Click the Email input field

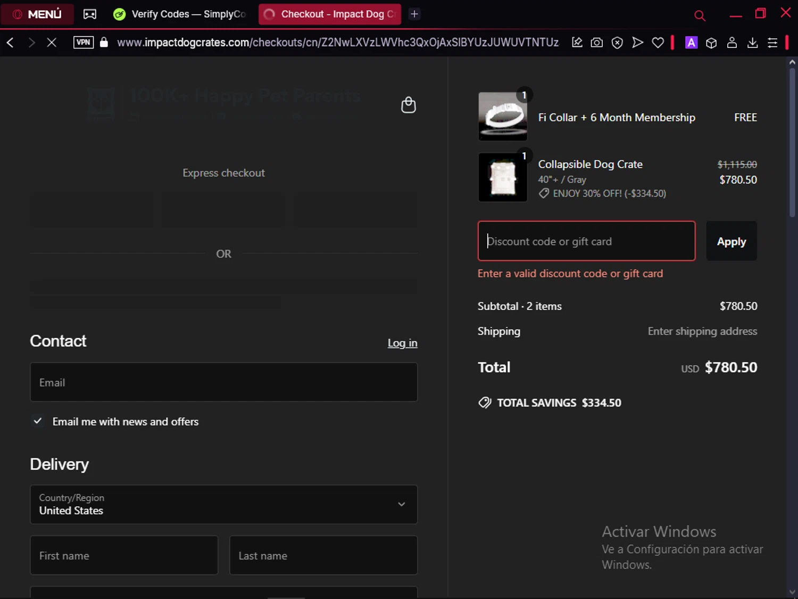coord(224,382)
